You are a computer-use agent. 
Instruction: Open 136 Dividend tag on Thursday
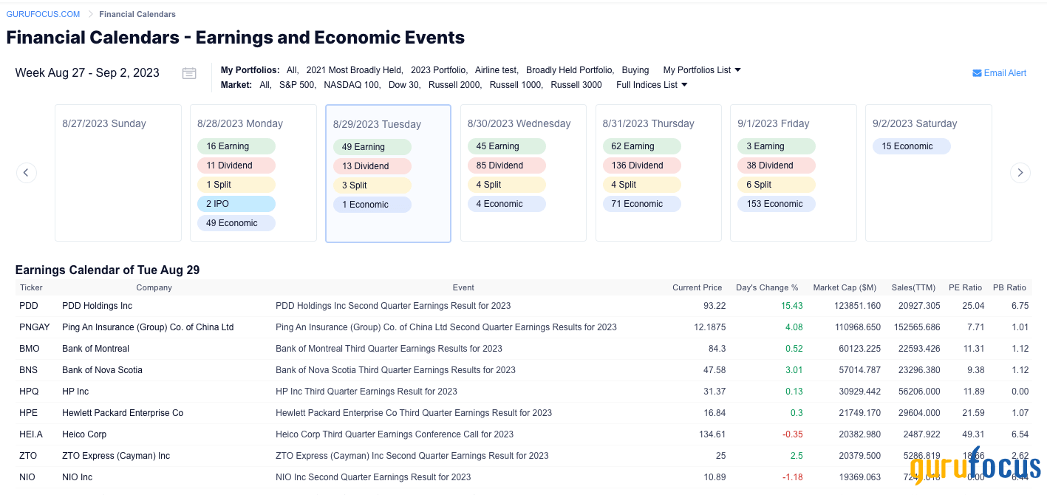click(642, 165)
